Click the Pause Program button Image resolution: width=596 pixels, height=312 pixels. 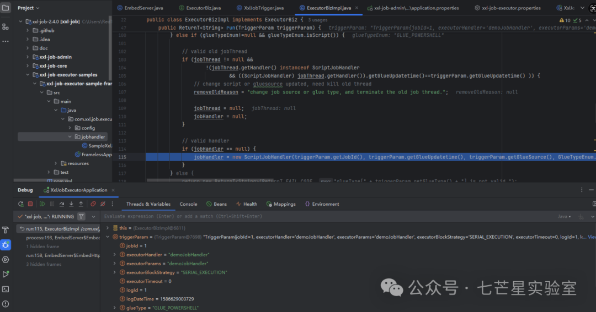pos(52,204)
